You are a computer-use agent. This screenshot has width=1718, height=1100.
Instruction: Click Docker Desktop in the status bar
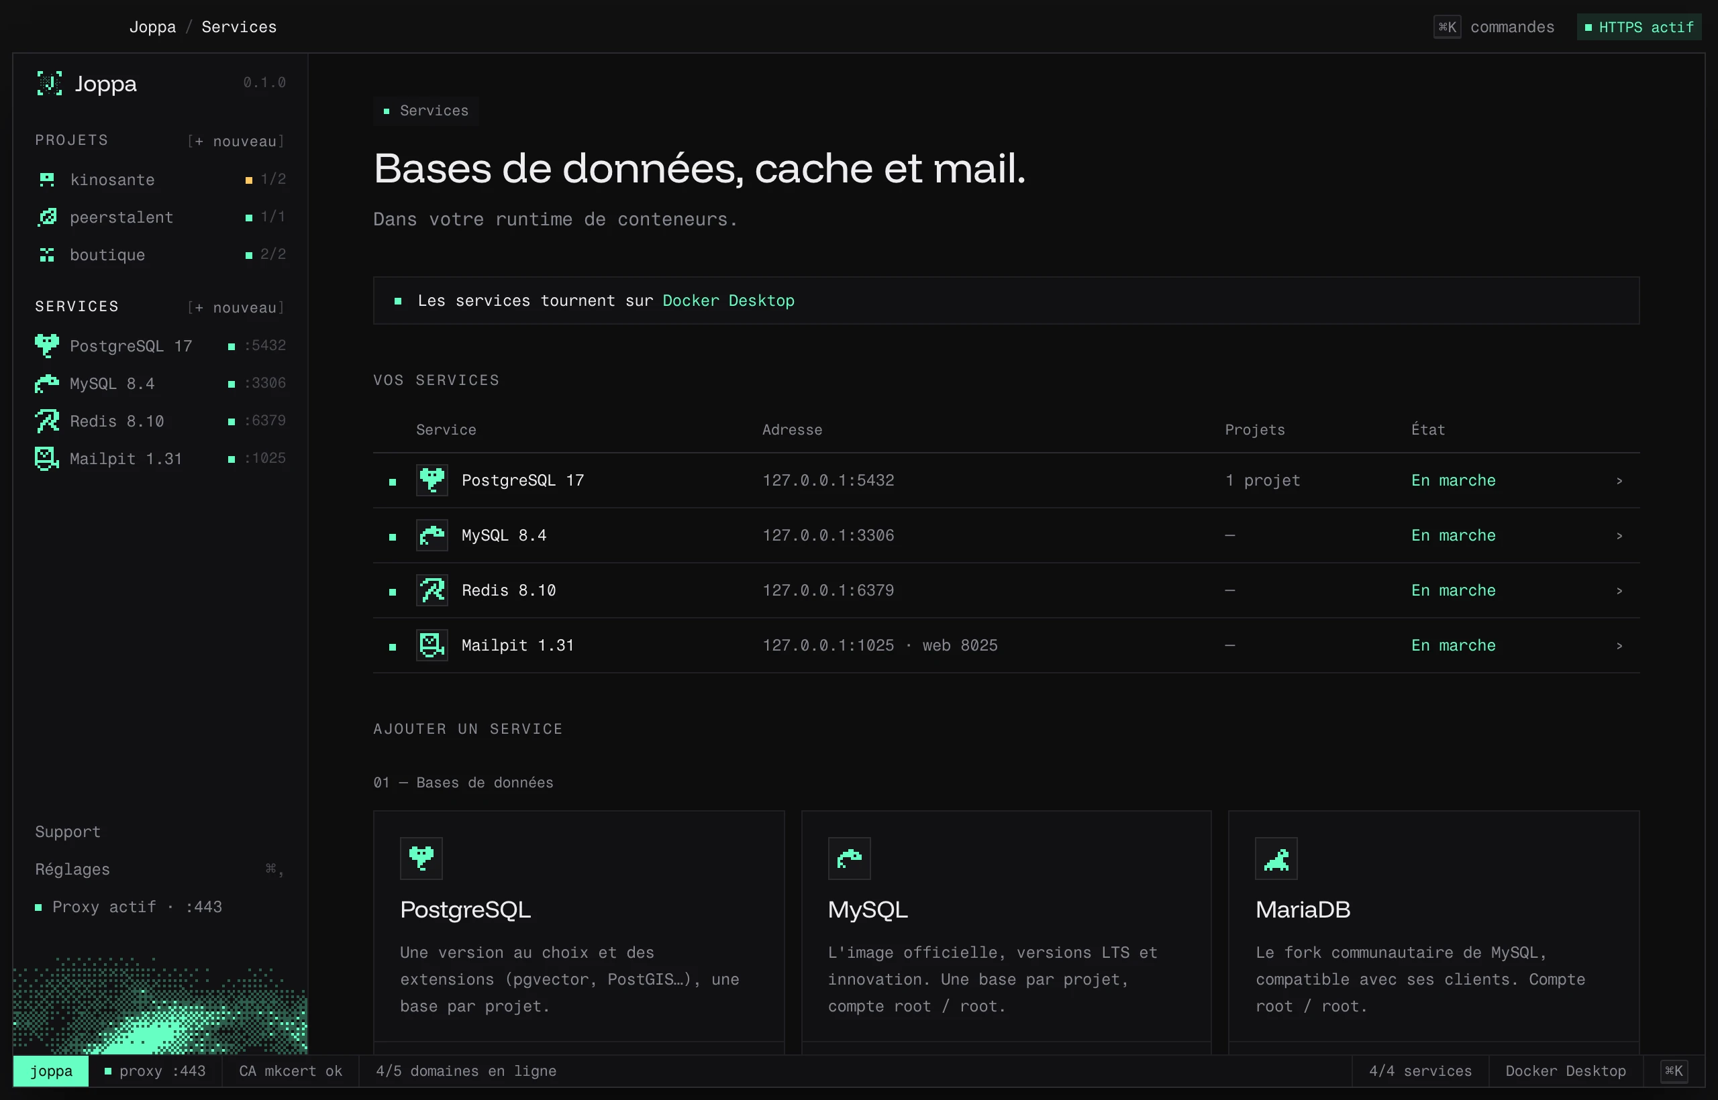pos(1565,1070)
